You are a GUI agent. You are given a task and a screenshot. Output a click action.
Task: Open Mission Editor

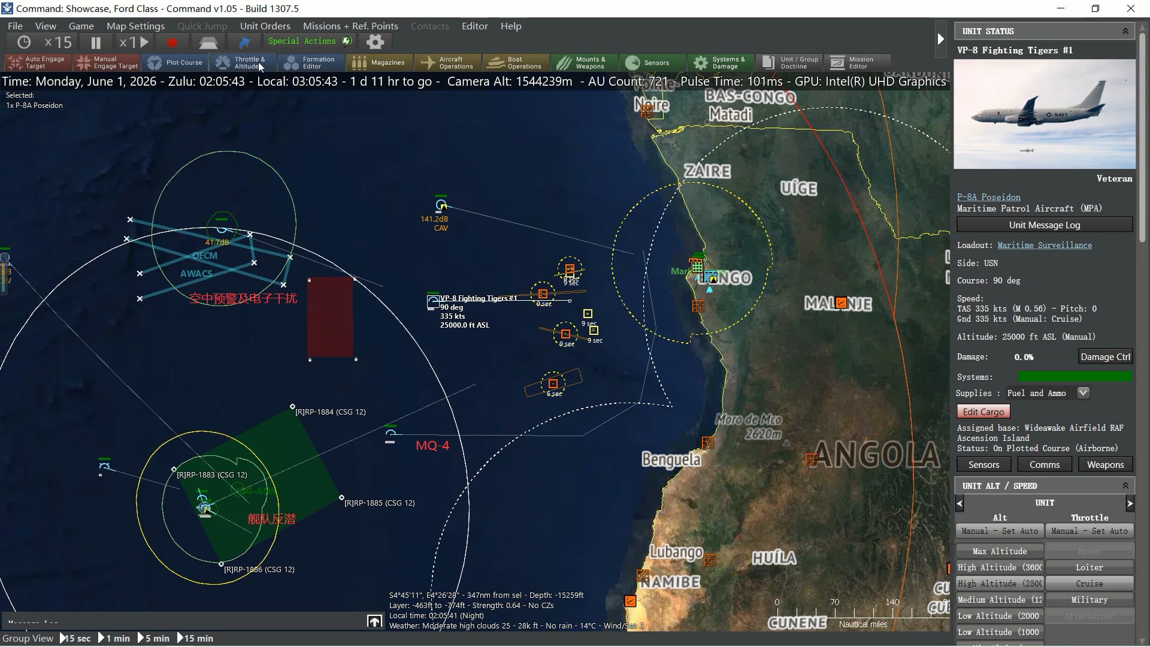858,62
